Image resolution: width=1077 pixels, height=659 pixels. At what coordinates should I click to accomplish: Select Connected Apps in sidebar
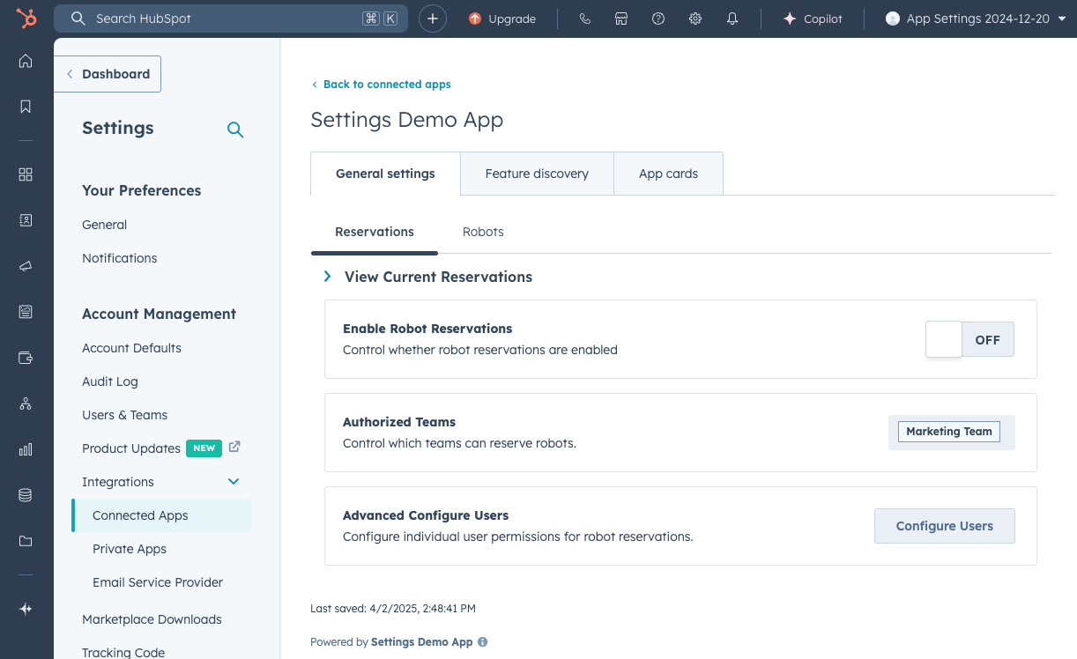click(161, 515)
